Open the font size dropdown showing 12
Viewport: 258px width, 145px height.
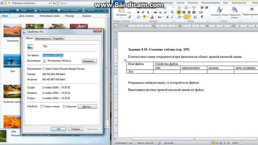[173, 8]
